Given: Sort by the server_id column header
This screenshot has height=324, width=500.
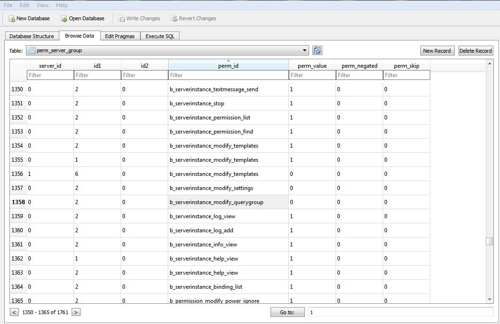Looking at the screenshot, I should (x=50, y=65).
